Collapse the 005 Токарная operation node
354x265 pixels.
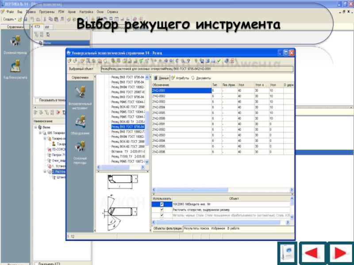click(40, 132)
